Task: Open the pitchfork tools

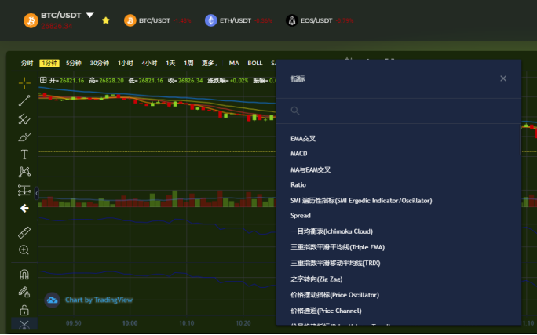Action: coord(24,118)
